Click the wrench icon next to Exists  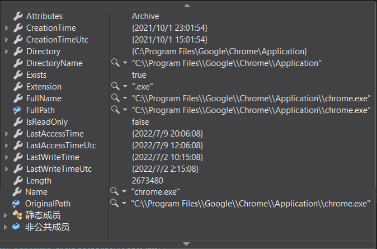click(x=18, y=75)
